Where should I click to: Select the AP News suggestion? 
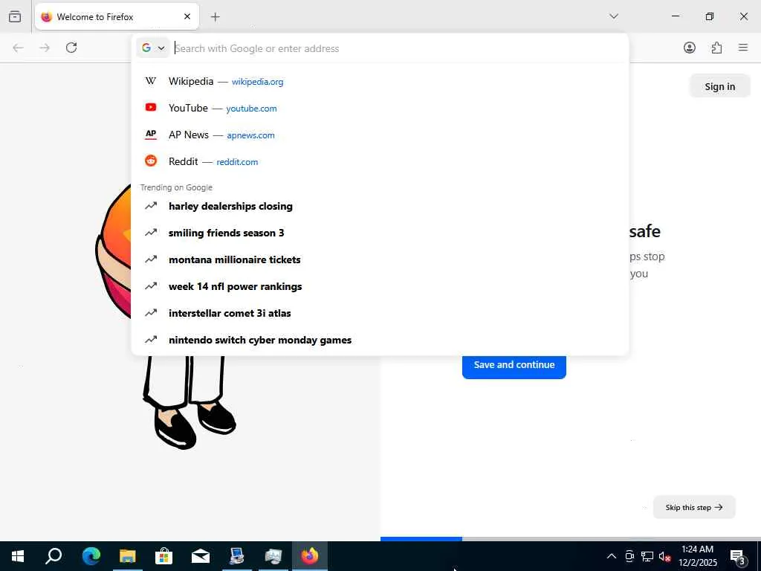pyautogui.click(x=380, y=135)
